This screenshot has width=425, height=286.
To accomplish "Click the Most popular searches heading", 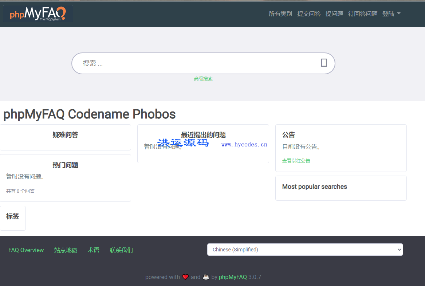I will coord(314,187).
